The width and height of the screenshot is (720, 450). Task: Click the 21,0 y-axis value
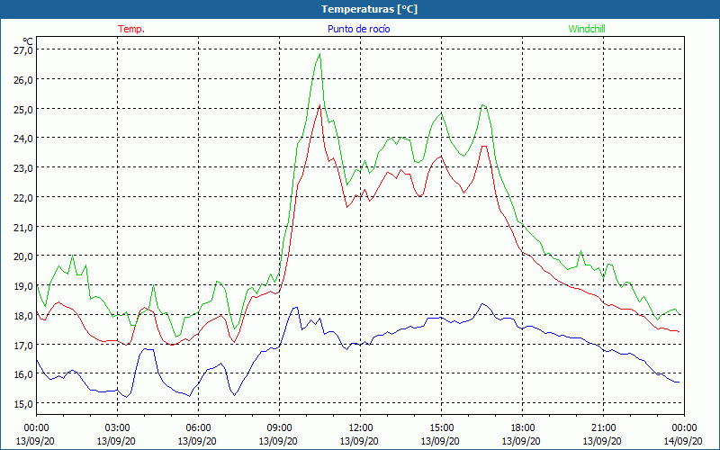23,227
